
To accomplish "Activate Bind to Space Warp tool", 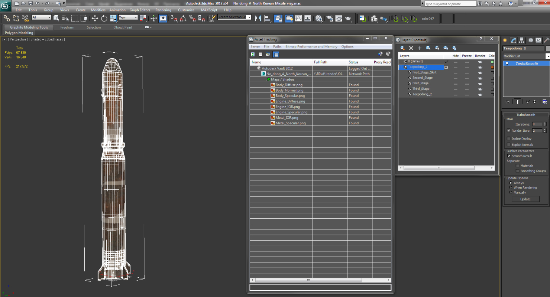I will coord(25,18).
